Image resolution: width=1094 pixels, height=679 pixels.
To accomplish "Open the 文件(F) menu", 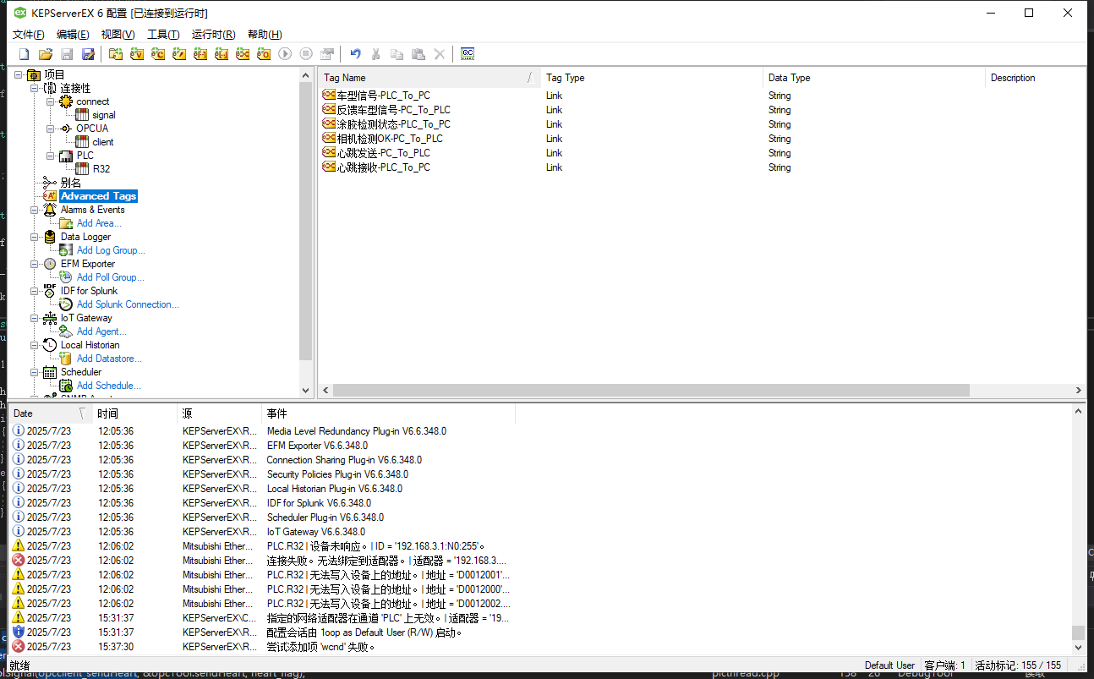I will click(x=29, y=34).
